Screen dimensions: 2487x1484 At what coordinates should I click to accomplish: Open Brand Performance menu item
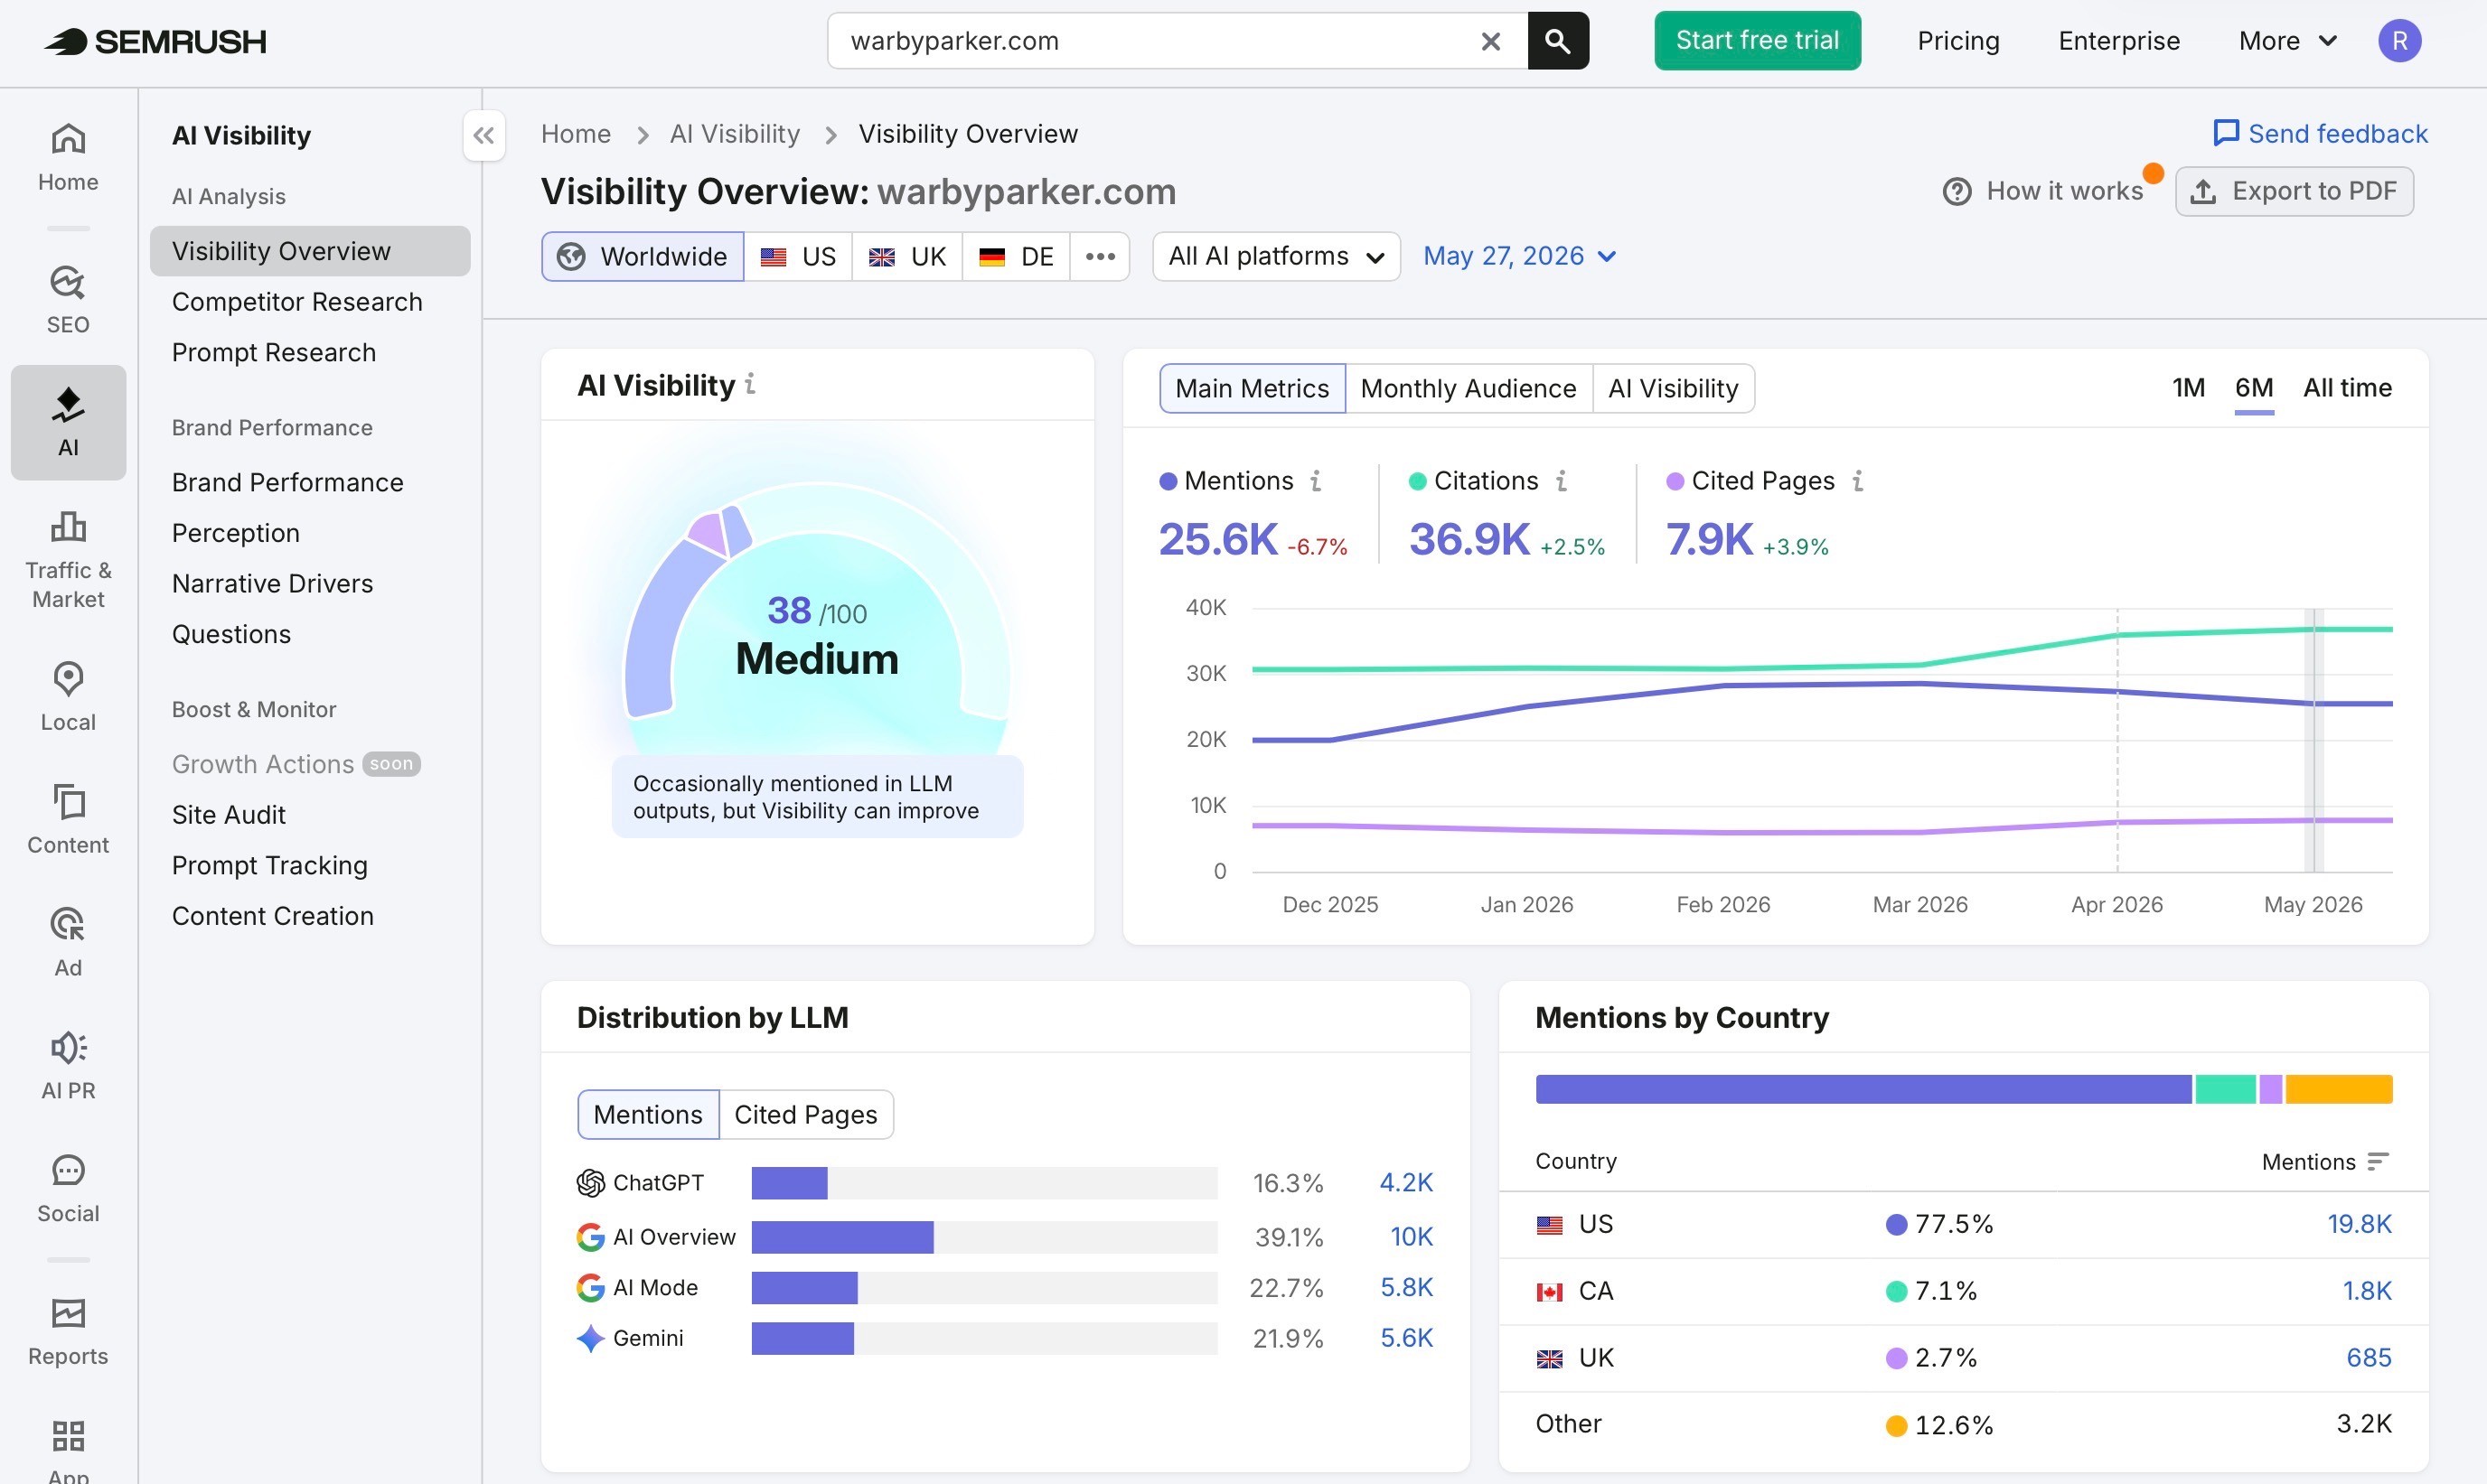(288, 482)
